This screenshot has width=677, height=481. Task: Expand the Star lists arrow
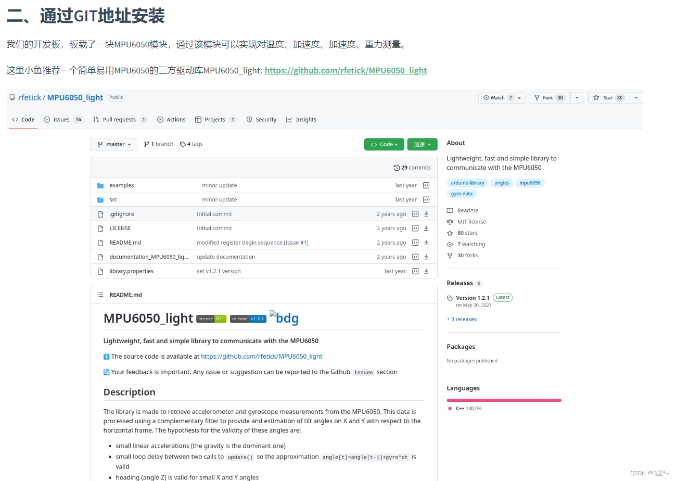[x=636, y=98]
